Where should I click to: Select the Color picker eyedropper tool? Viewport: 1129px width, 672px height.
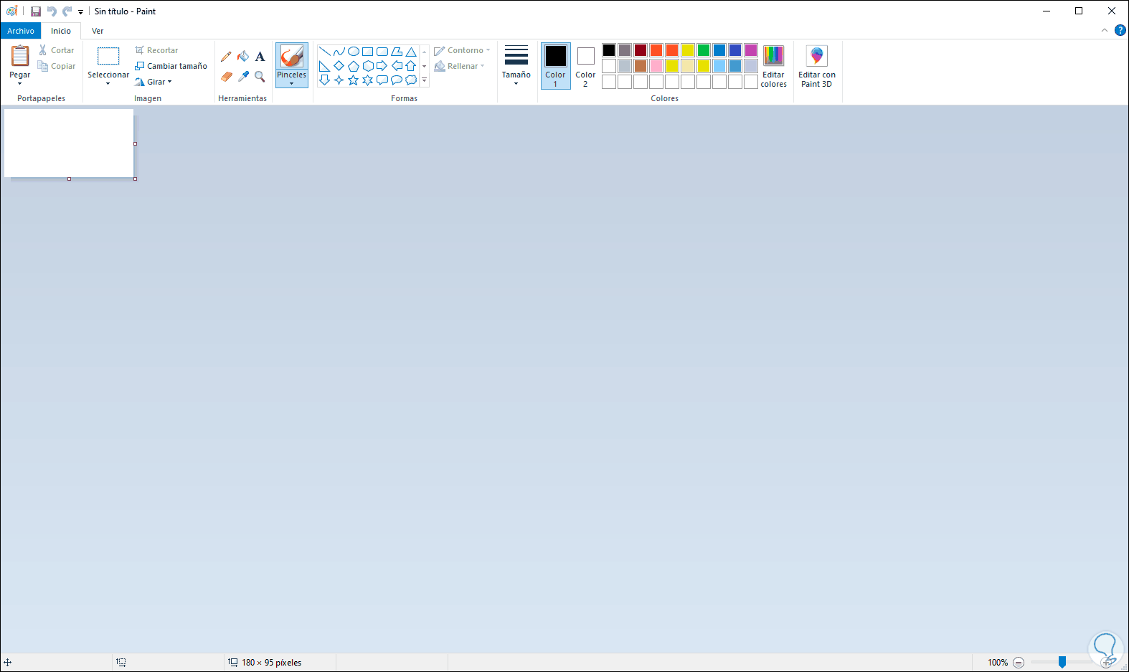[x=243, y=76]
